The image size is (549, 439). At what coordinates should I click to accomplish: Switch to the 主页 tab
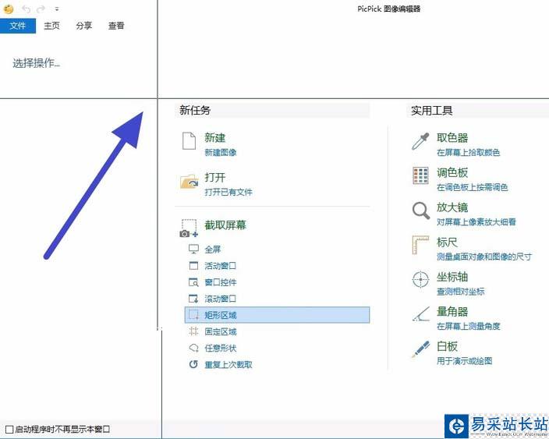tap(51, 26)
